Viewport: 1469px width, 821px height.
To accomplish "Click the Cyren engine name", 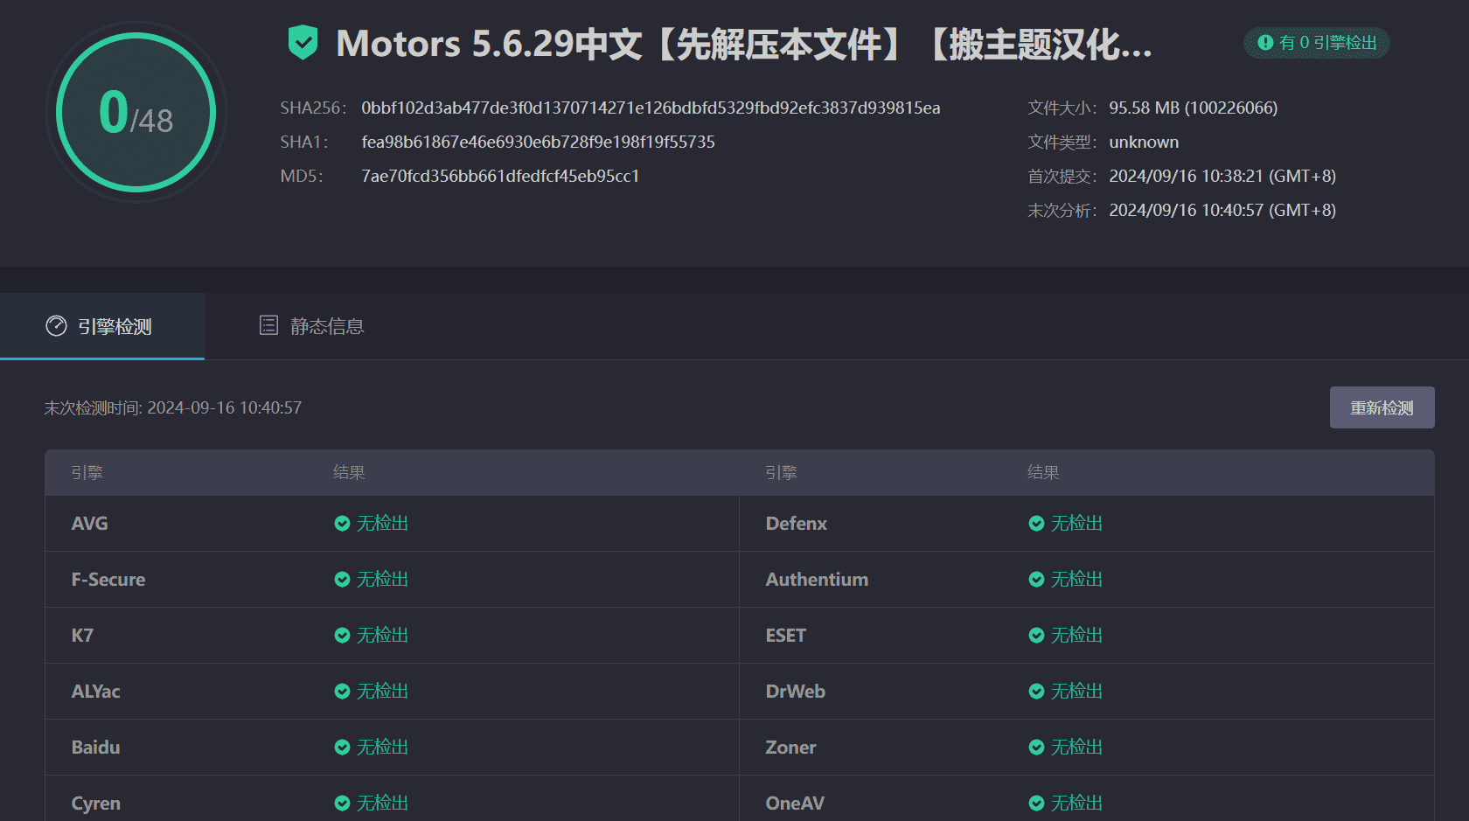I will point(95,803).
